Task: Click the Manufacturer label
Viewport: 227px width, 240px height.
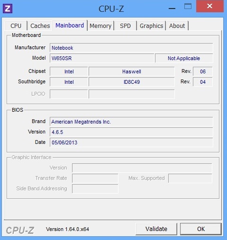Action: pos(30,47)
